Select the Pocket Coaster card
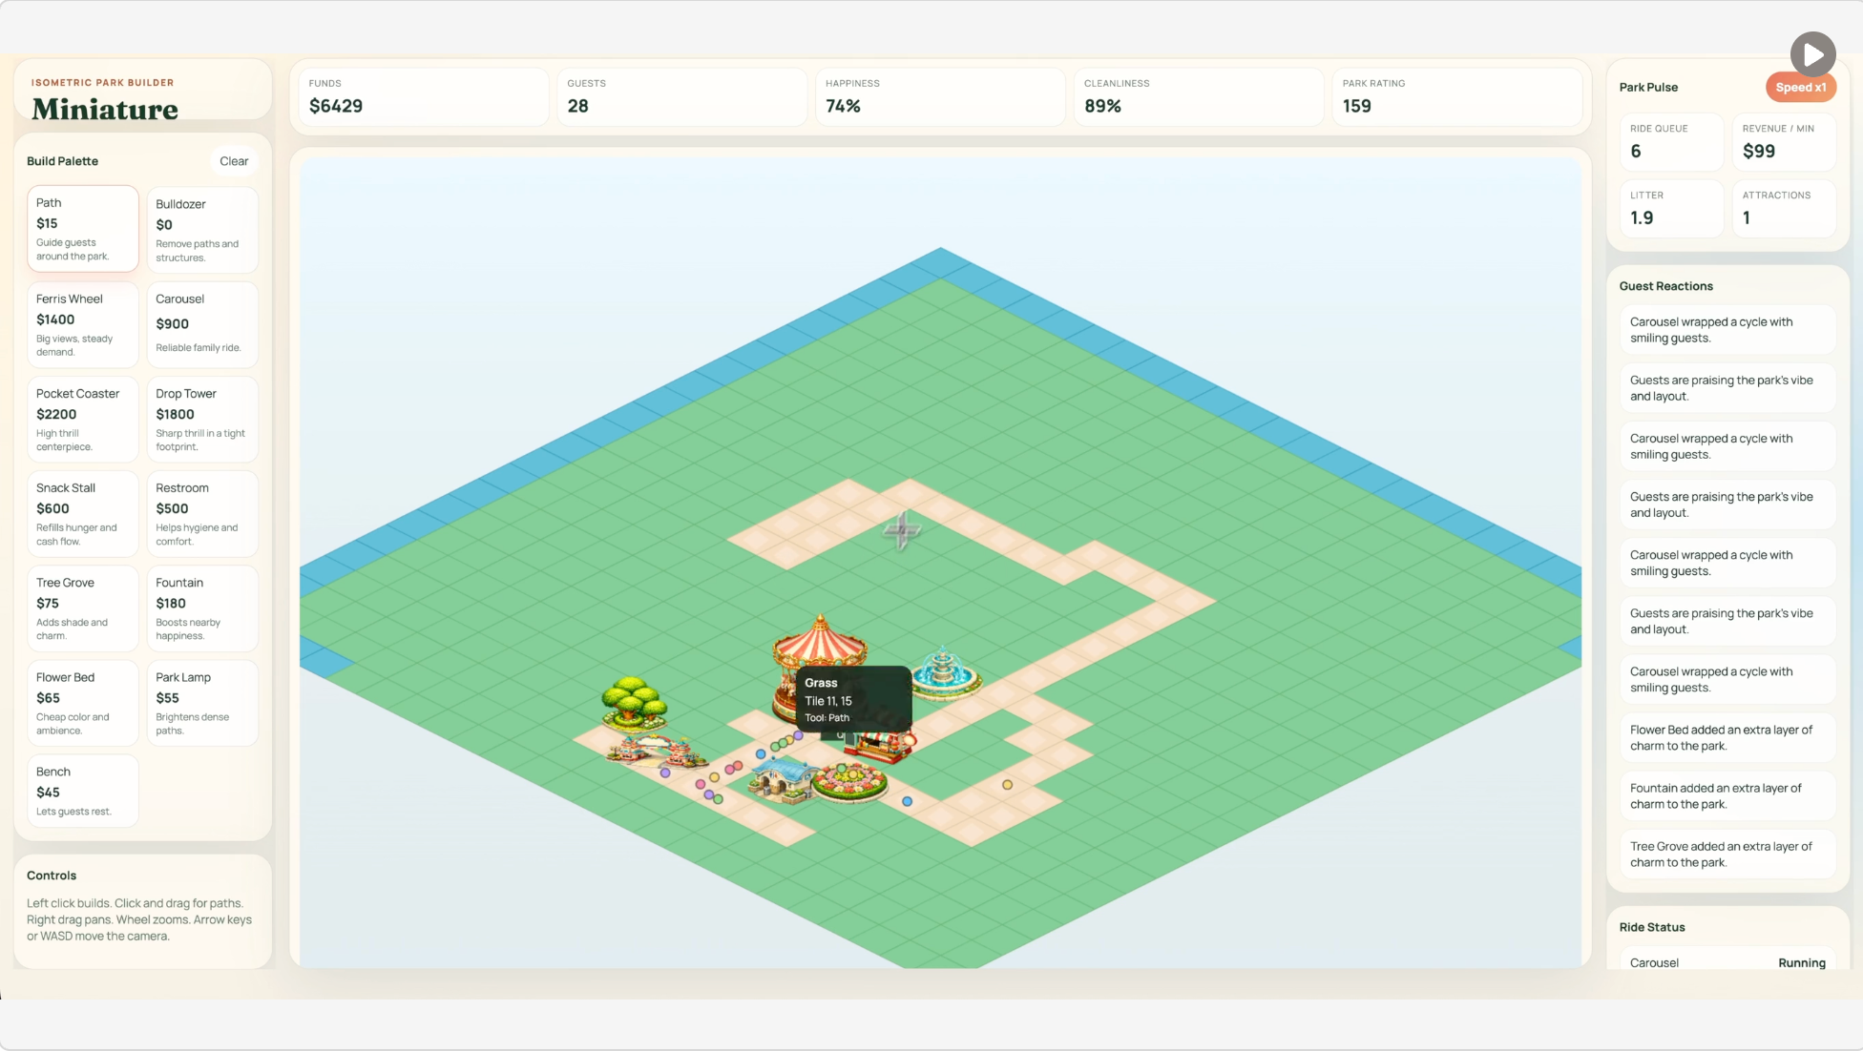The width and height of the screenshot is (1863, 1051). coord(82,419)
